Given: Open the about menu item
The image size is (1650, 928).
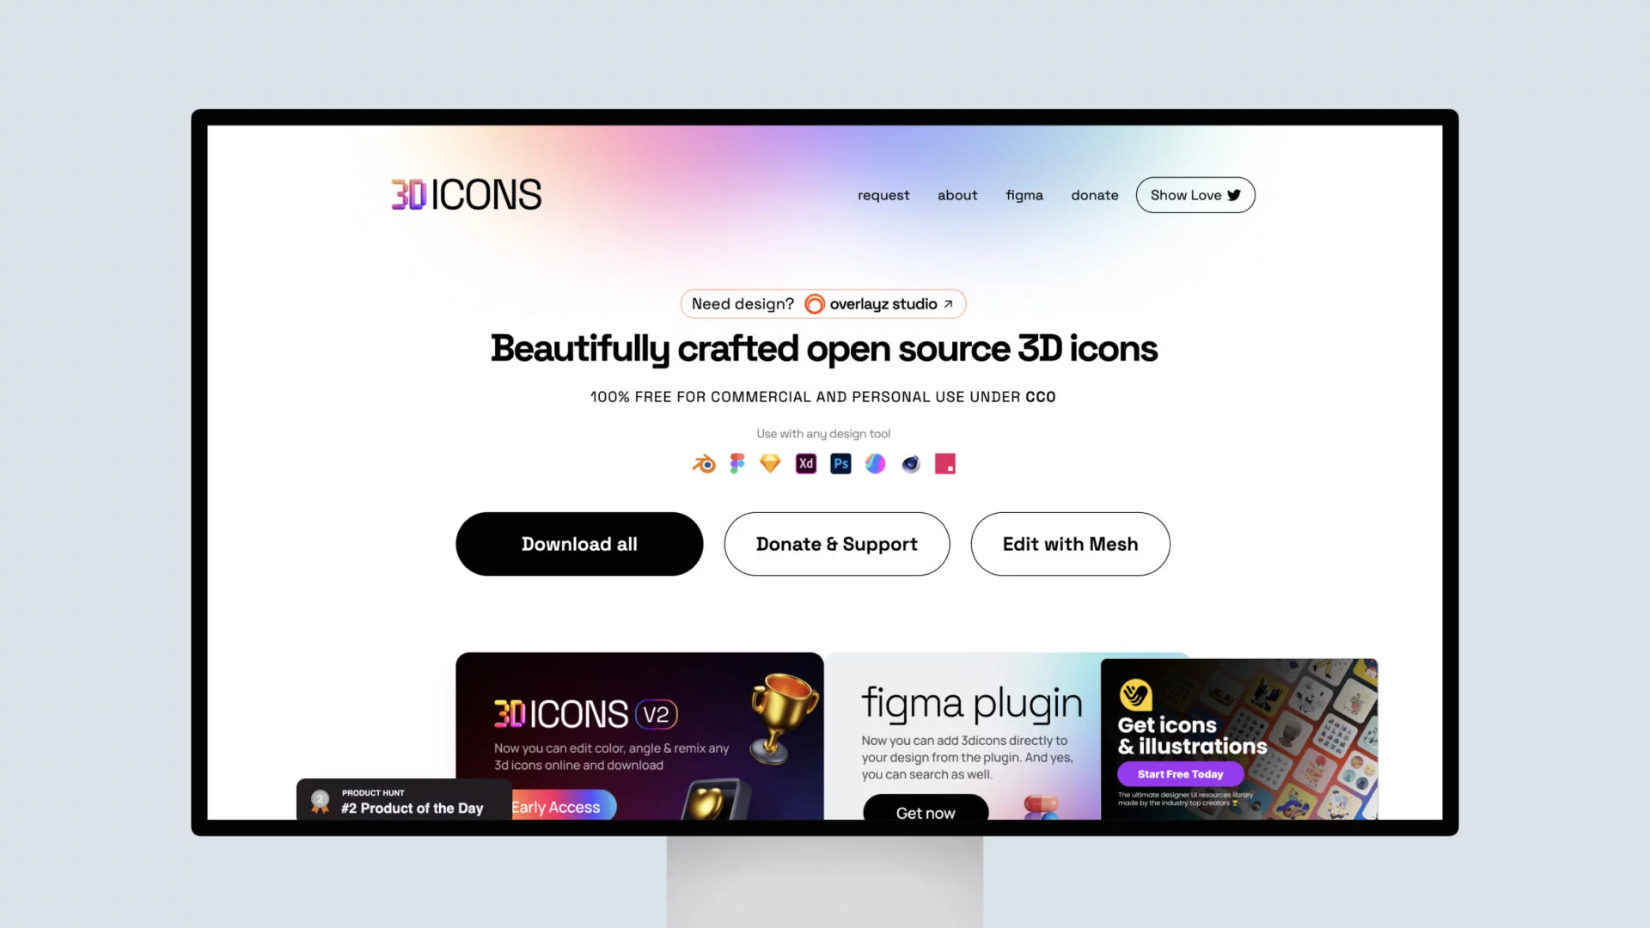Looking at the screenshot, I should (956, 195).
